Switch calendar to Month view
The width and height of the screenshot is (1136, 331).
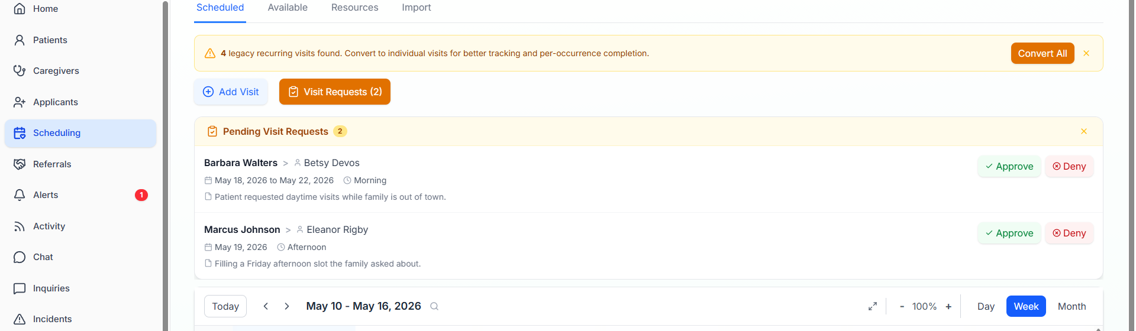click(x=1072, y=306)
